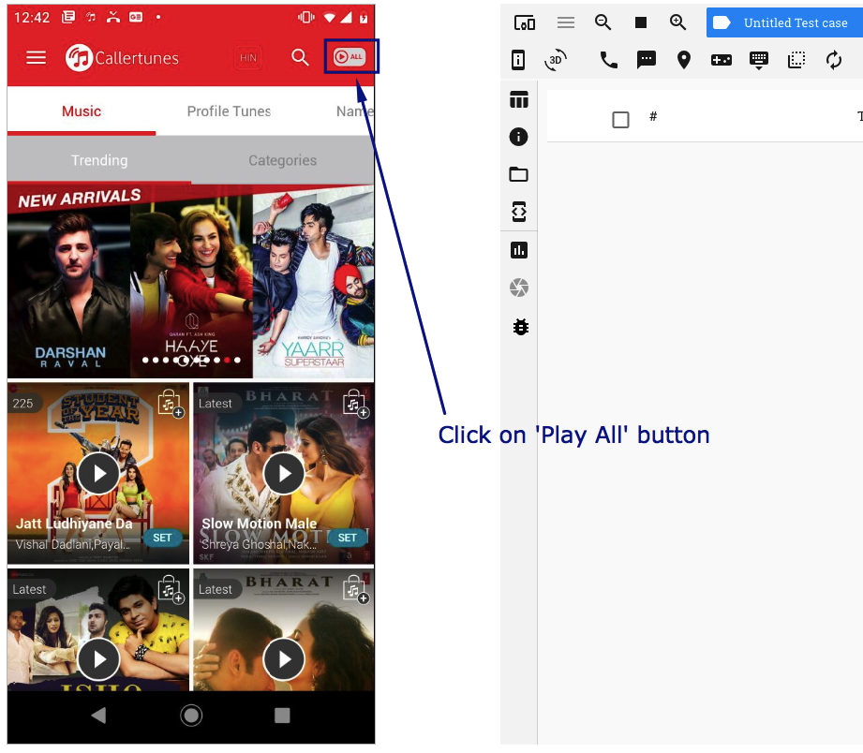Zoom out with magnifier minus icon

click(603, 22)
